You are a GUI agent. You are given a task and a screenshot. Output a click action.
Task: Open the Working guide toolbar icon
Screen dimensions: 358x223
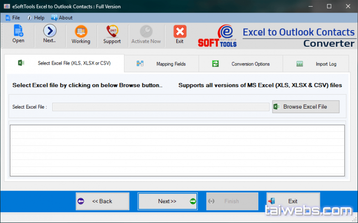(x=81, y=31)
